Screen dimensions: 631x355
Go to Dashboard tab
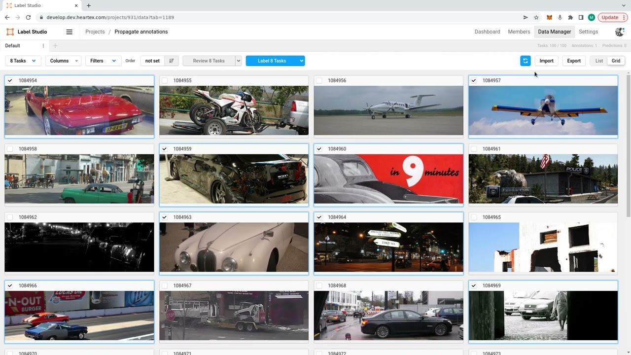pyautogui.click(x=487, y=32)
